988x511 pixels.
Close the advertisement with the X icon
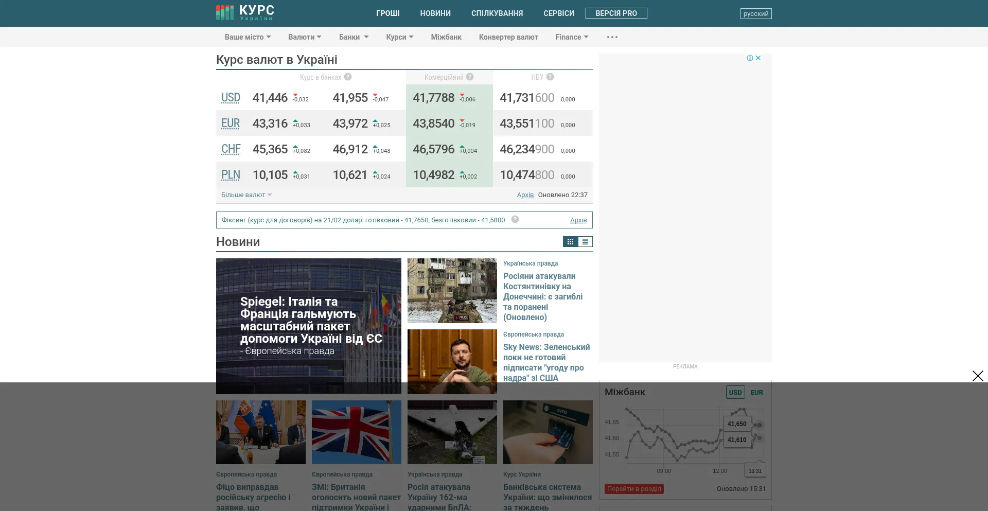[758, 58]
